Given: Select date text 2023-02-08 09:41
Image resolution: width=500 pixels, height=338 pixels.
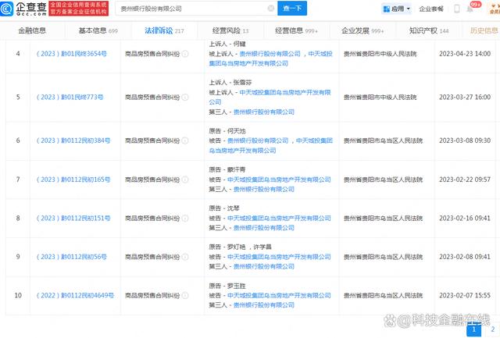Looking at the screenshot, I should click(x=465, y=257).
